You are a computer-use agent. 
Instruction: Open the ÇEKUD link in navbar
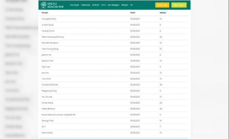(x=96, y=5)
